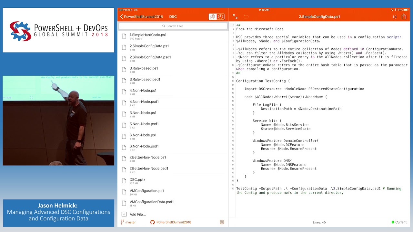
Task: Click GitHub logo icon
Action: [152, 222]
